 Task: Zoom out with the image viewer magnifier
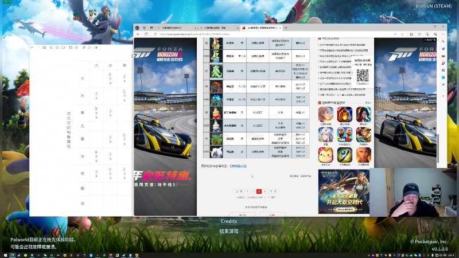point(57,48)
